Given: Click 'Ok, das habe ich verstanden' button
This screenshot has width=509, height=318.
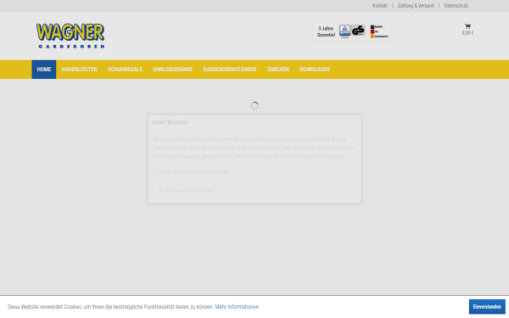Looking at the screenshot, I should [x=186, y=191].
